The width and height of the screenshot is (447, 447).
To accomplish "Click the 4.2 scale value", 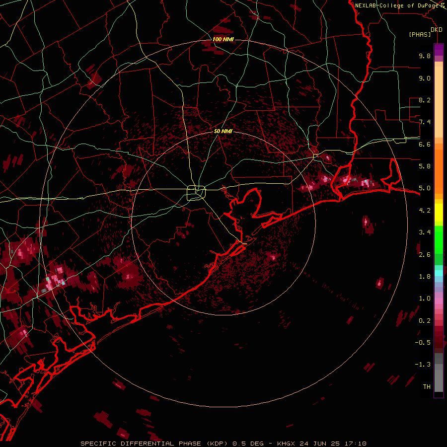I will [x=425, y=211].
